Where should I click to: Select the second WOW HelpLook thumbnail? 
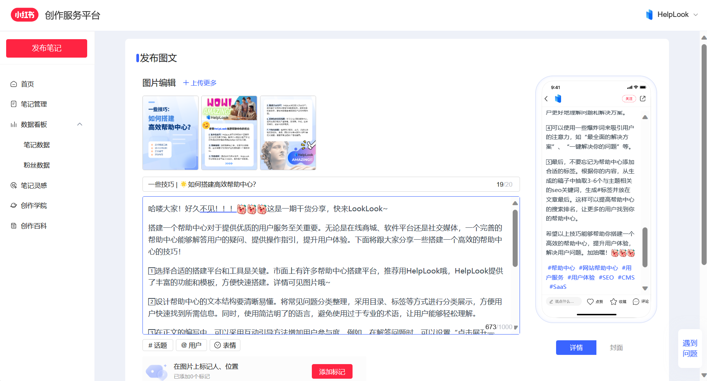click(x=229, y=133)
